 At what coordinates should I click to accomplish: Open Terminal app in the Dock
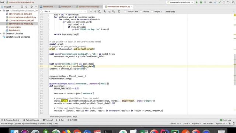(108, 132)
